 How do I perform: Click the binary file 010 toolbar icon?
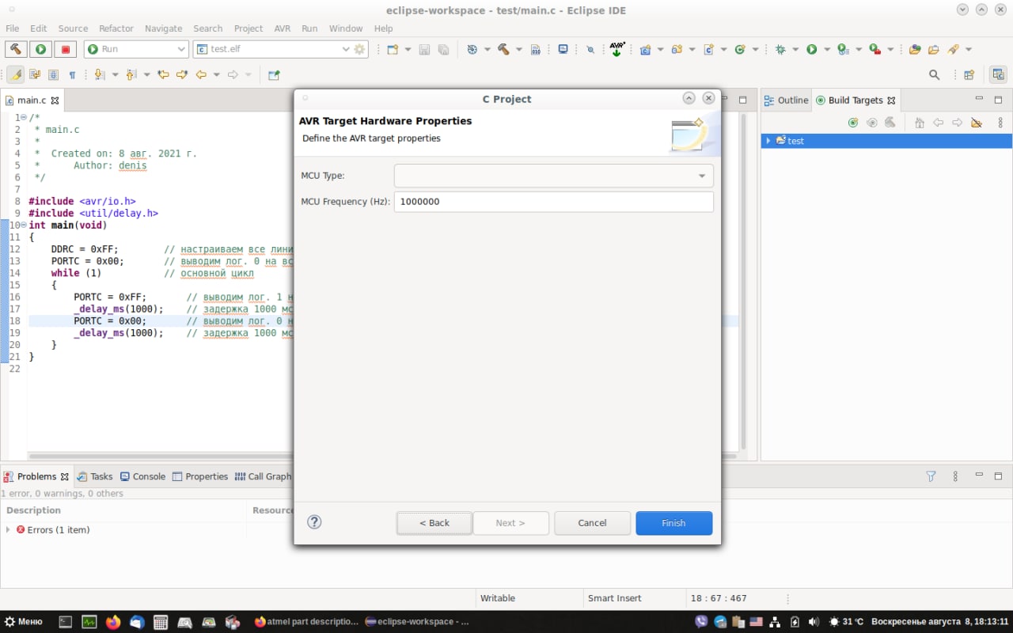coord(536,49)
